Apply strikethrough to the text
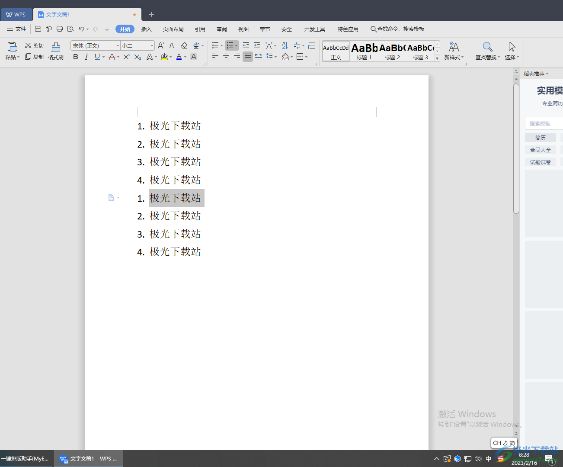The width and height of the screenshot is (563, 467). [x=112, y=57]
